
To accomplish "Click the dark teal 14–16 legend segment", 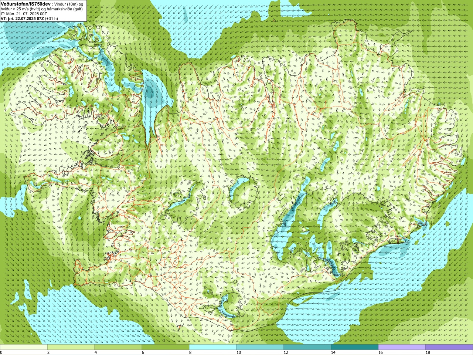I will tap(355, 347).
